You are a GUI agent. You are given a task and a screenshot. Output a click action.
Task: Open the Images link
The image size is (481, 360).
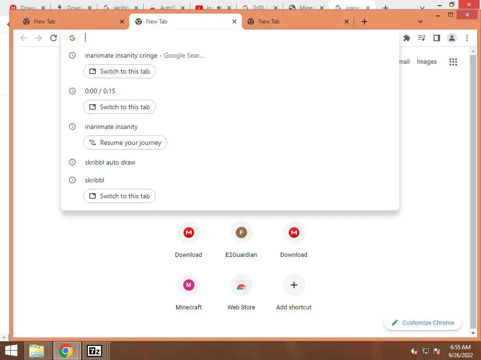427,62
